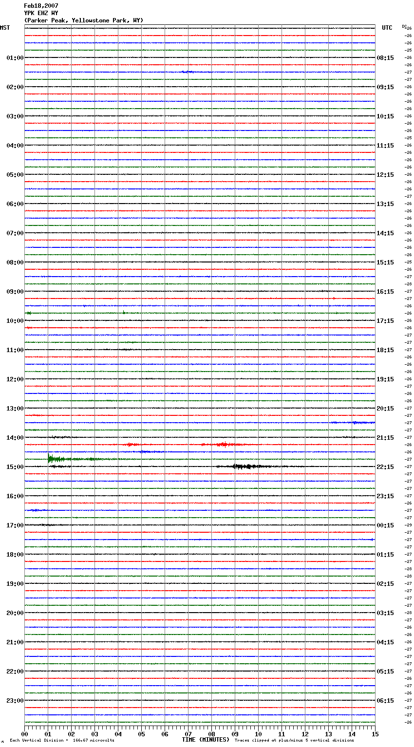Click the 'DC' offset column header
The height and width of the screenshot is (747, 414).
(x=404, y=26)
